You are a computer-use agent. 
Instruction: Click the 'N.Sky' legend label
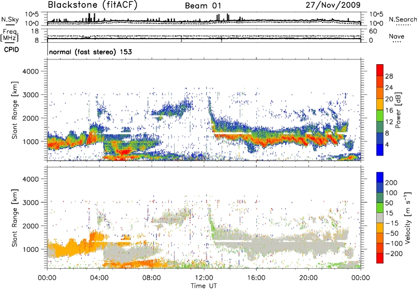10,19
